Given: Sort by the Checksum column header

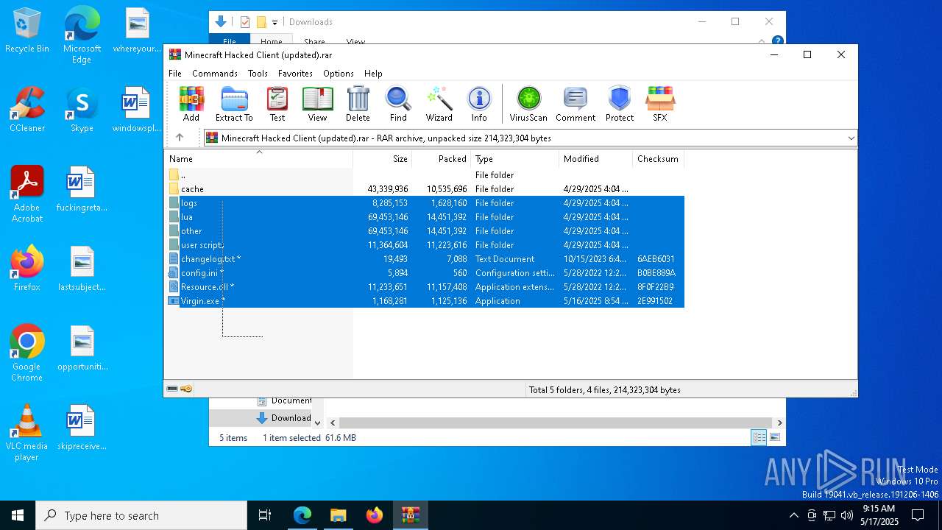Looking at the screenshot, I should coord(659,159).
